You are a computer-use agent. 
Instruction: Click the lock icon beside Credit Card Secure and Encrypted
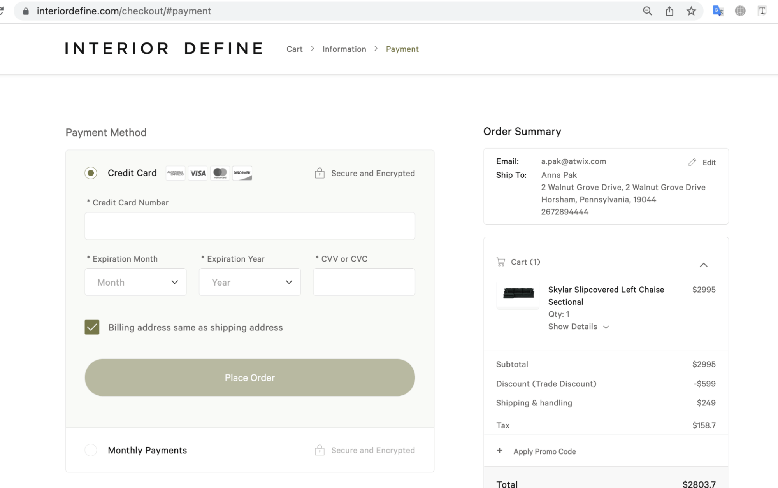point(320,173)
